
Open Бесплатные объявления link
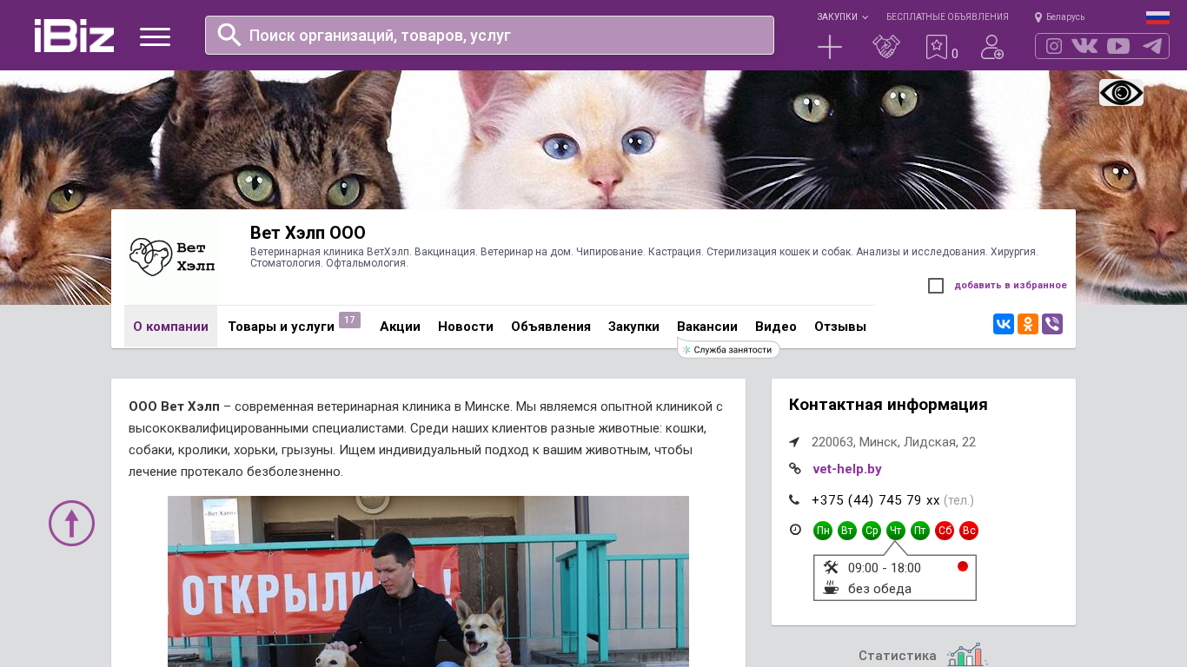pyautogui.click(x=947, y=17)
